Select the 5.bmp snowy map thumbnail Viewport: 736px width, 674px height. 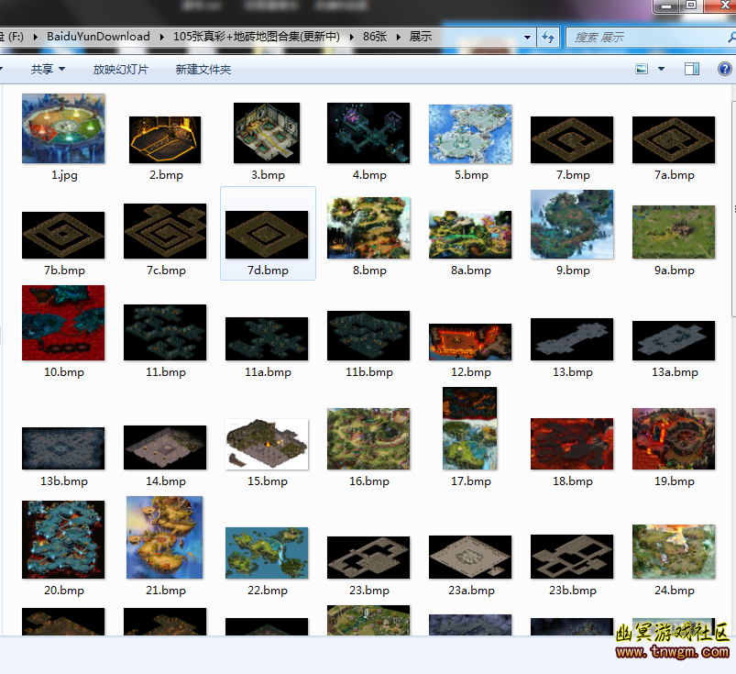[470, 134]
